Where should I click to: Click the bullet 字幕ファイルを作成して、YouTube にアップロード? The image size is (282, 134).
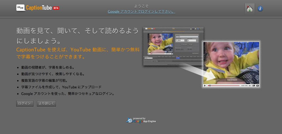coord(61,87)
